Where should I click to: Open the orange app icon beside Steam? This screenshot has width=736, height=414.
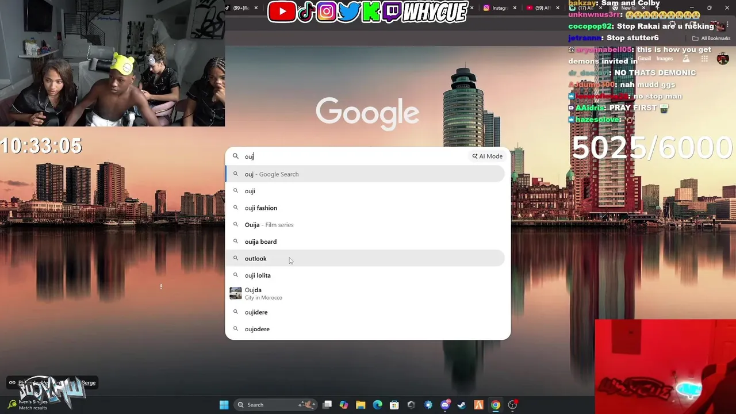(x=478, y=405)
